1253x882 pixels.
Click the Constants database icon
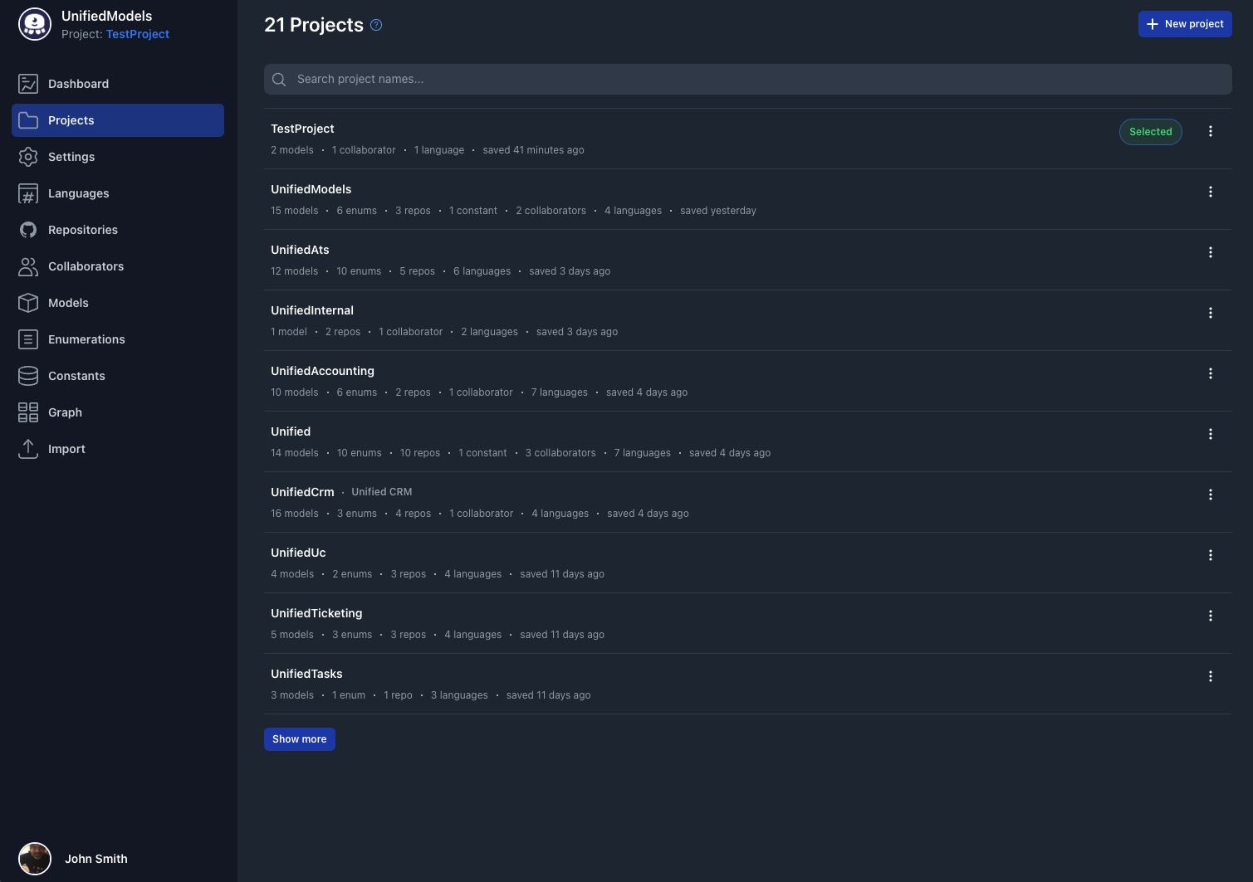(28, 376)
